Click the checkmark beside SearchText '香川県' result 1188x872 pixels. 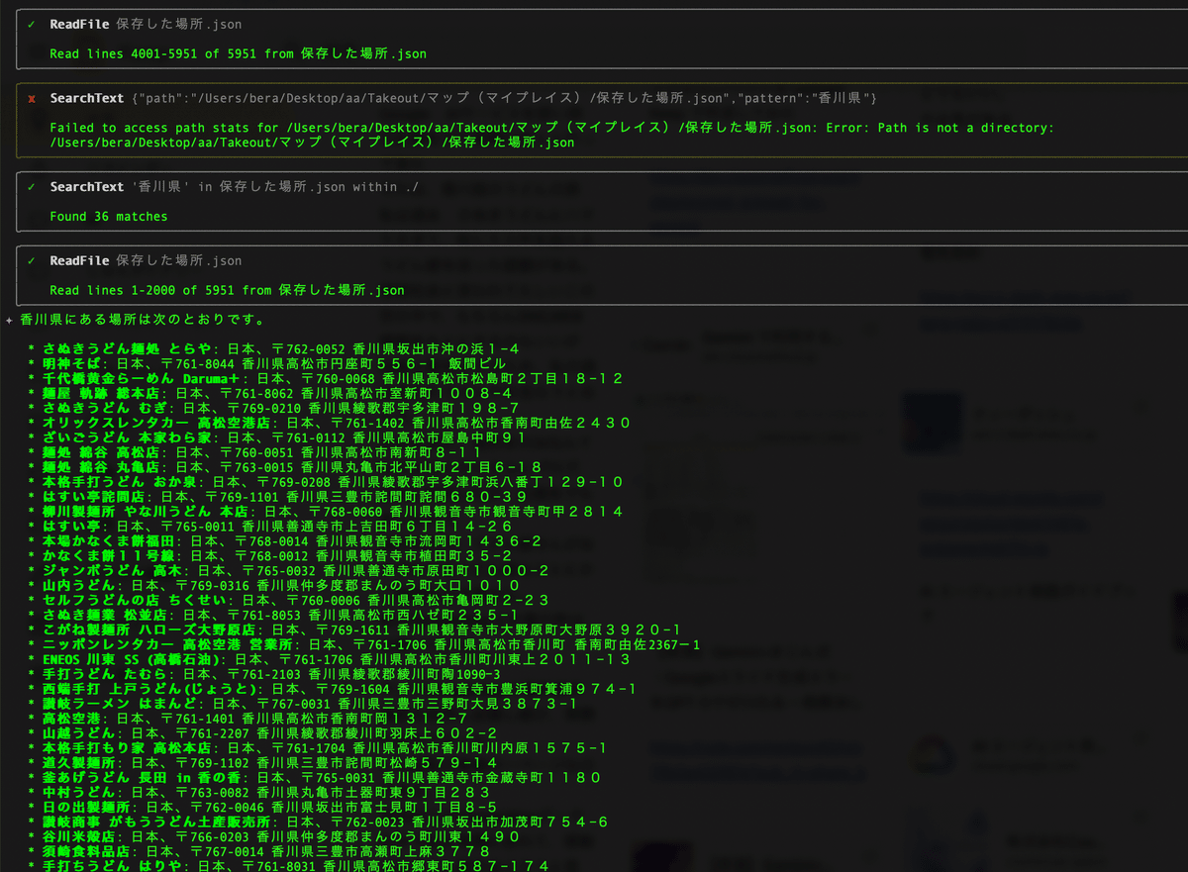[x=32, y=186]
